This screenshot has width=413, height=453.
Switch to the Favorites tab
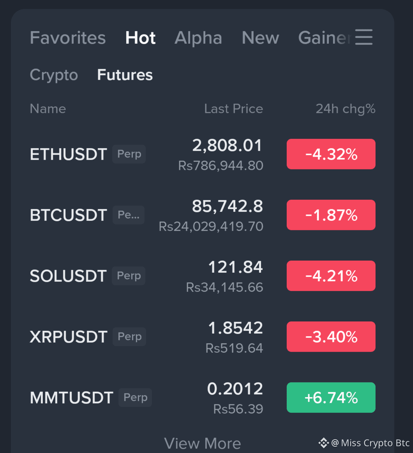(x=68, y=37)
